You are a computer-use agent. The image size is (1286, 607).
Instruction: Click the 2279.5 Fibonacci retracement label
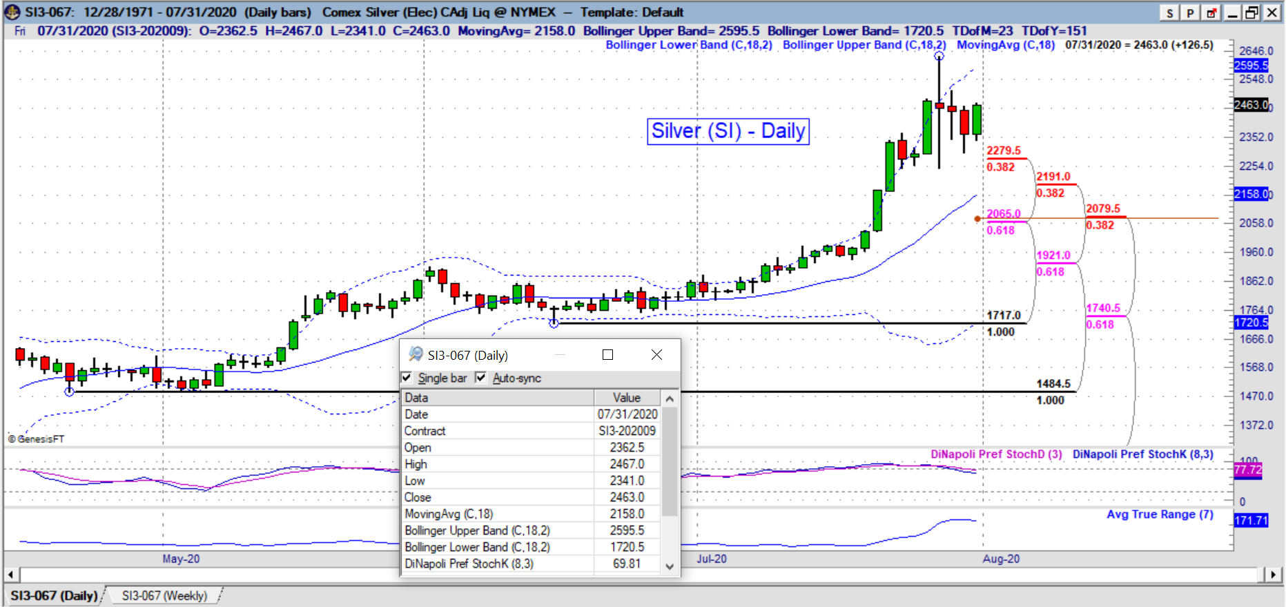[x=1003, y=151]
